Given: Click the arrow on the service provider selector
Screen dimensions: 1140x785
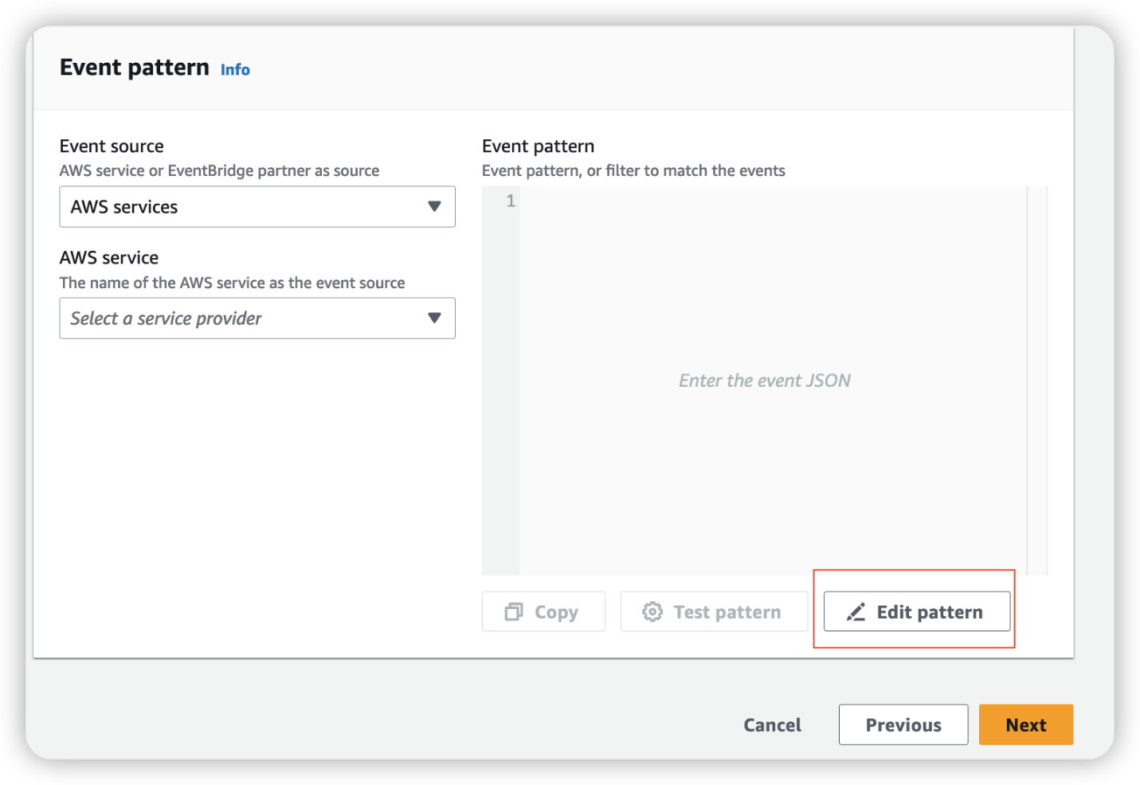Looking at the screenshot, I should pyautogui.click(x=434, y=318).
